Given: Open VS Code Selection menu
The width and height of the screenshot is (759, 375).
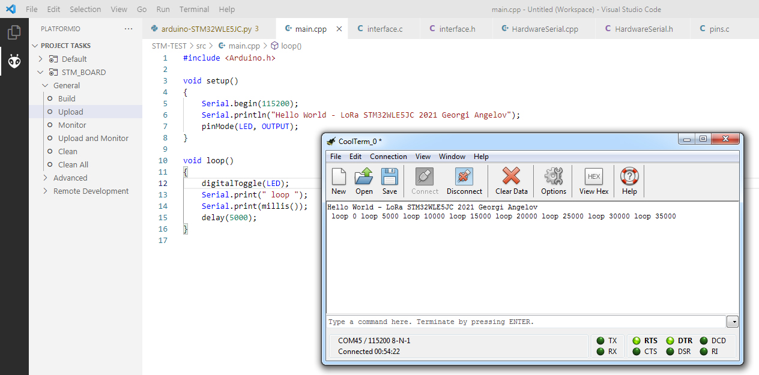Looking at the screenshot, I should click(85, 9).
